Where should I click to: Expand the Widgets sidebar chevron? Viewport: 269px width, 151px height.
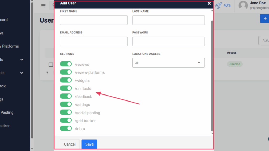pyautogui.click(x=22, y=60)
